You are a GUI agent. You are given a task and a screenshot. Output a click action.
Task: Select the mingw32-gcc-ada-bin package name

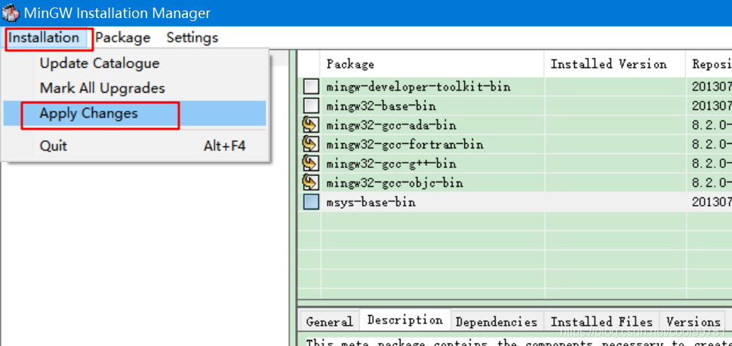[x=391, y=125]
